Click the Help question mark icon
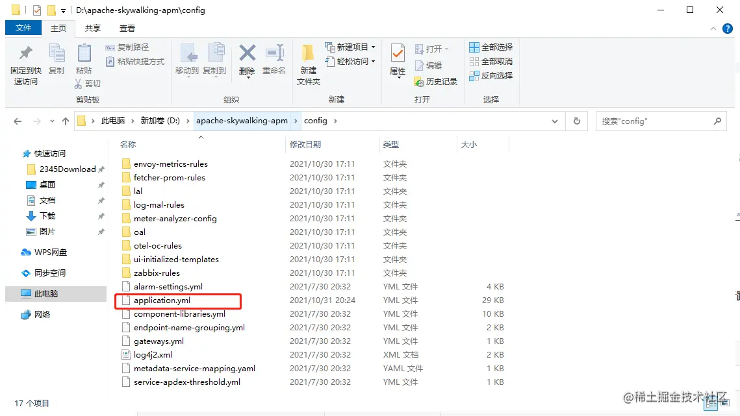 (x=728, y=29)
